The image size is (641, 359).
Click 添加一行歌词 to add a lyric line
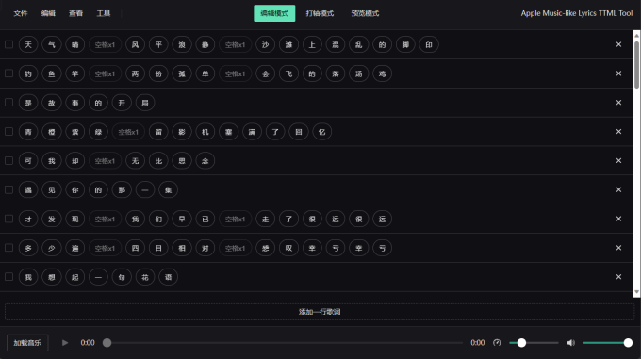pos(320,312)
